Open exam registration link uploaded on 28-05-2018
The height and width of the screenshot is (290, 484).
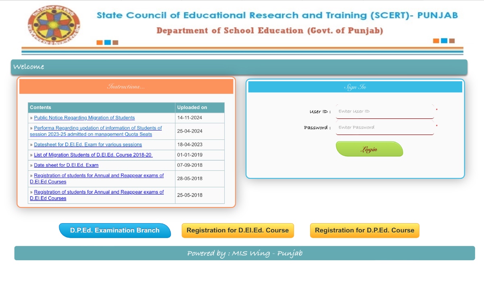(98, 176)
